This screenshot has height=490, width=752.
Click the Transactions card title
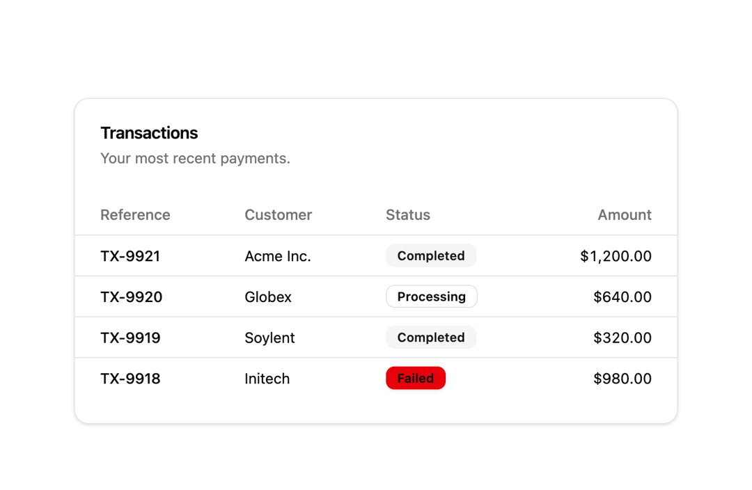149,133
